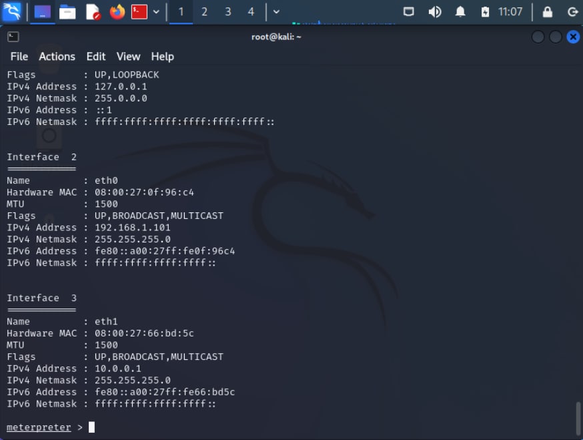Click MAC address 08:00:27:0f:96:c4
This screenshot has width=583, height=440.
coord(144,192)
